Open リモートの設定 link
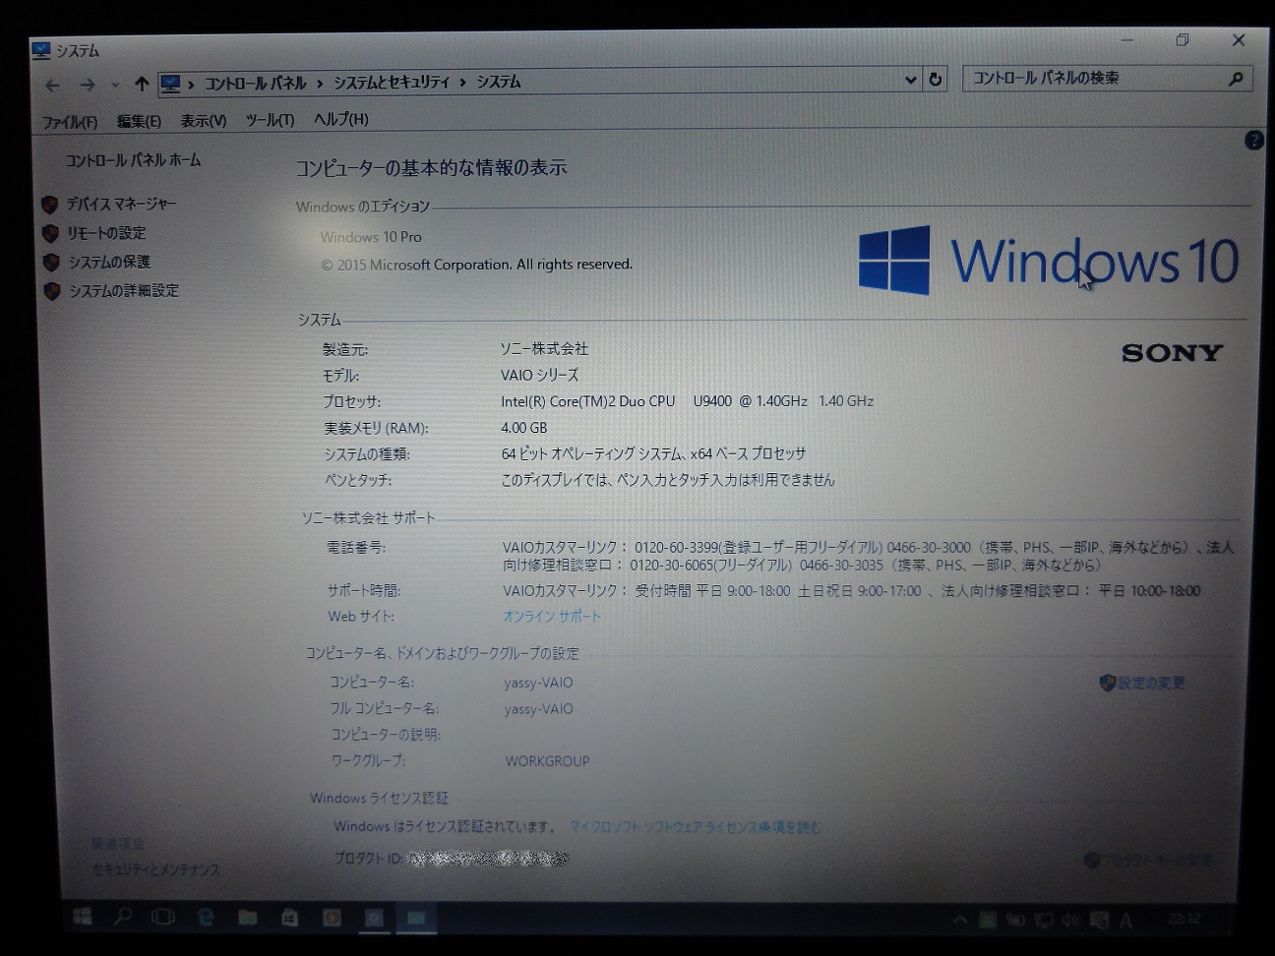 (106, 233)
